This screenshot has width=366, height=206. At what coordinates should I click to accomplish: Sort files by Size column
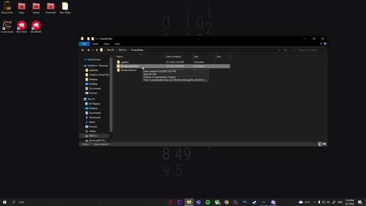[223, 57]
